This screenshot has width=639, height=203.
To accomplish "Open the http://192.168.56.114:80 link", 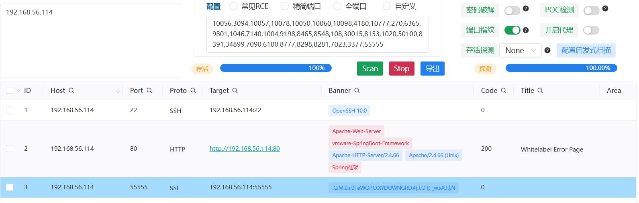I will [x=245, y=149].
